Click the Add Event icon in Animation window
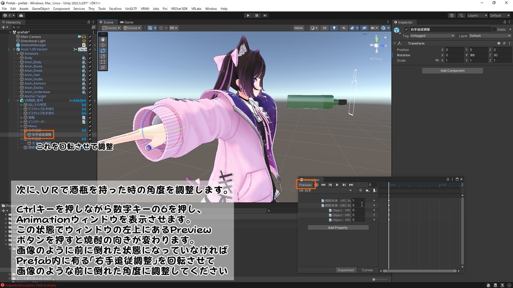 click(375, 190)
